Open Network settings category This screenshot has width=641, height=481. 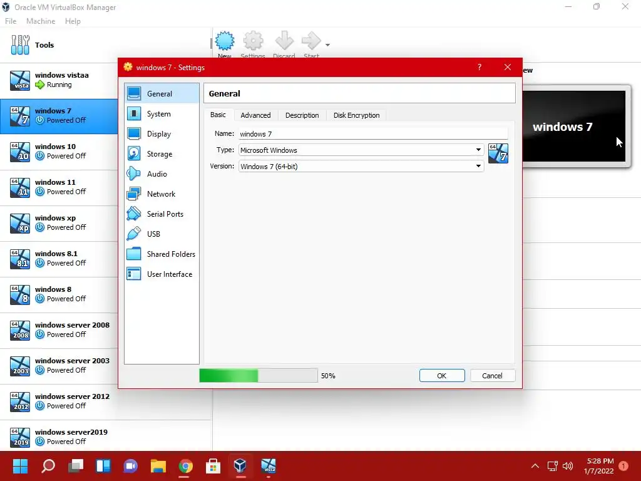(x=162, y=194)
